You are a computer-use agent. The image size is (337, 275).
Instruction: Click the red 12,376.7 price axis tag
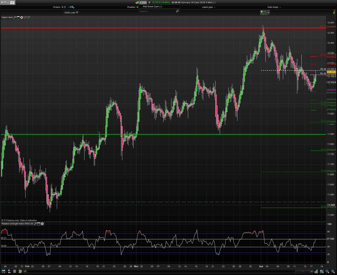pyautogui.click(x=331, y=28)
